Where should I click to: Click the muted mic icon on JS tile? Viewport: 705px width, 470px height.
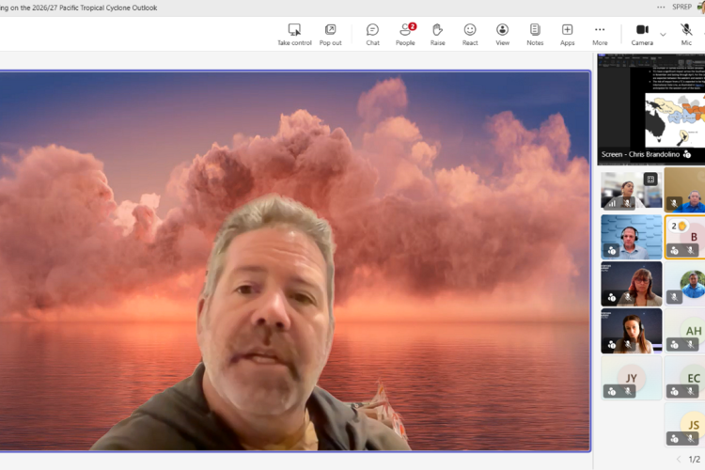click(x=690, y=438)
